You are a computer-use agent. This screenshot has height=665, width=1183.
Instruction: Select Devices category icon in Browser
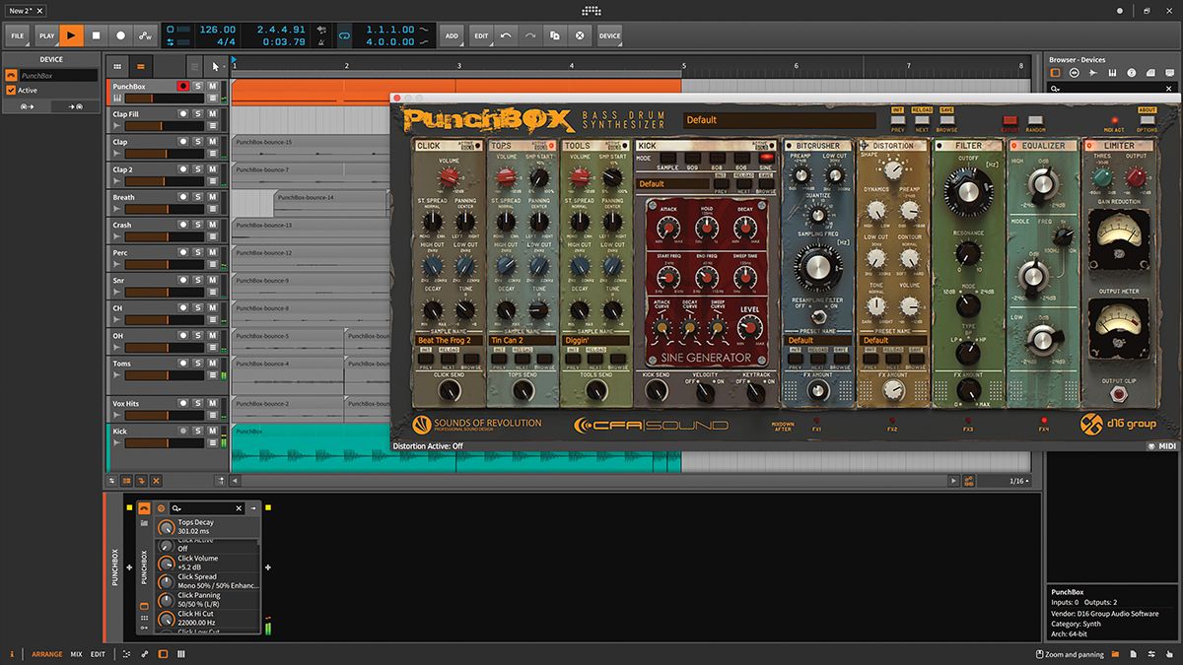[x=1055, y=73]
